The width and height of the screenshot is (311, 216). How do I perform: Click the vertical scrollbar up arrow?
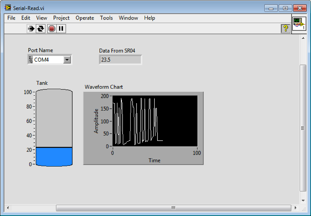(303, 38)
